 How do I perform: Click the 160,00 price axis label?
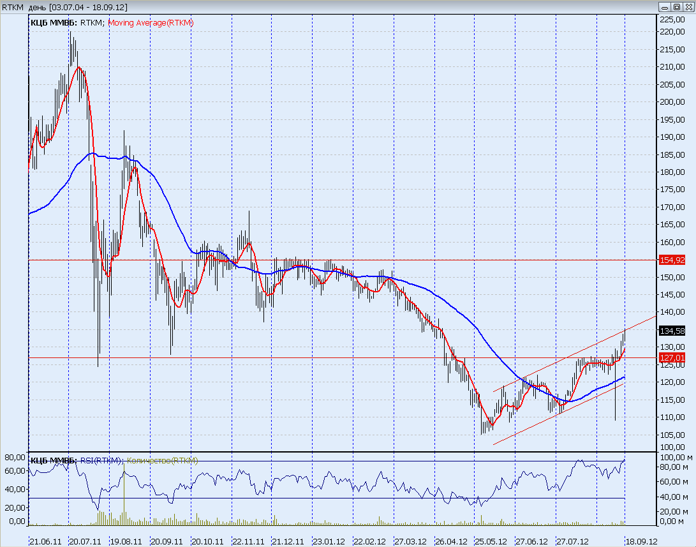coord(672,243)
